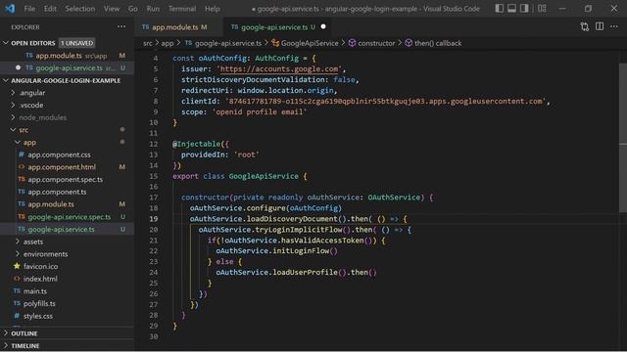Click GoogleApiService breadcrumb label
The height and width of the screenshot is (352, 627).
[310, 43]
